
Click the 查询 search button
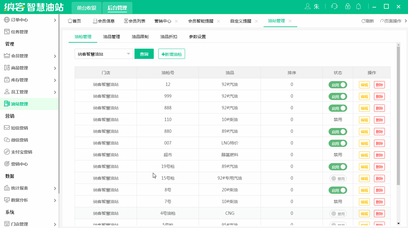(144, 53)
